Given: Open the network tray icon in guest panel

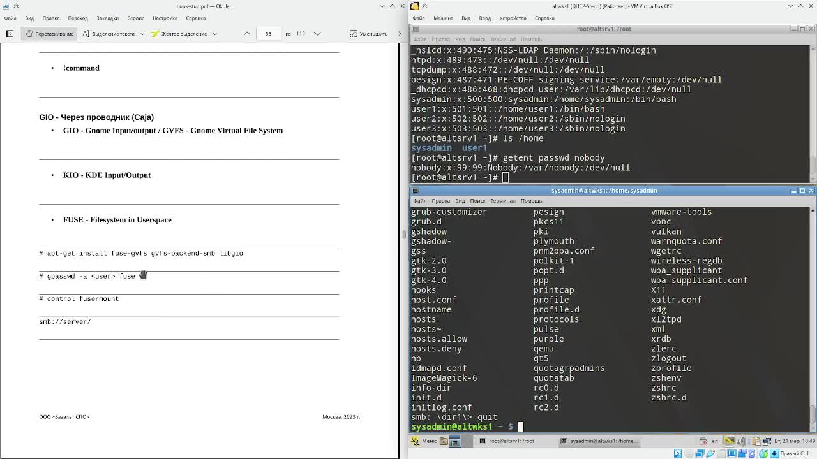Looking at the screenshot, I should (767, 441).
